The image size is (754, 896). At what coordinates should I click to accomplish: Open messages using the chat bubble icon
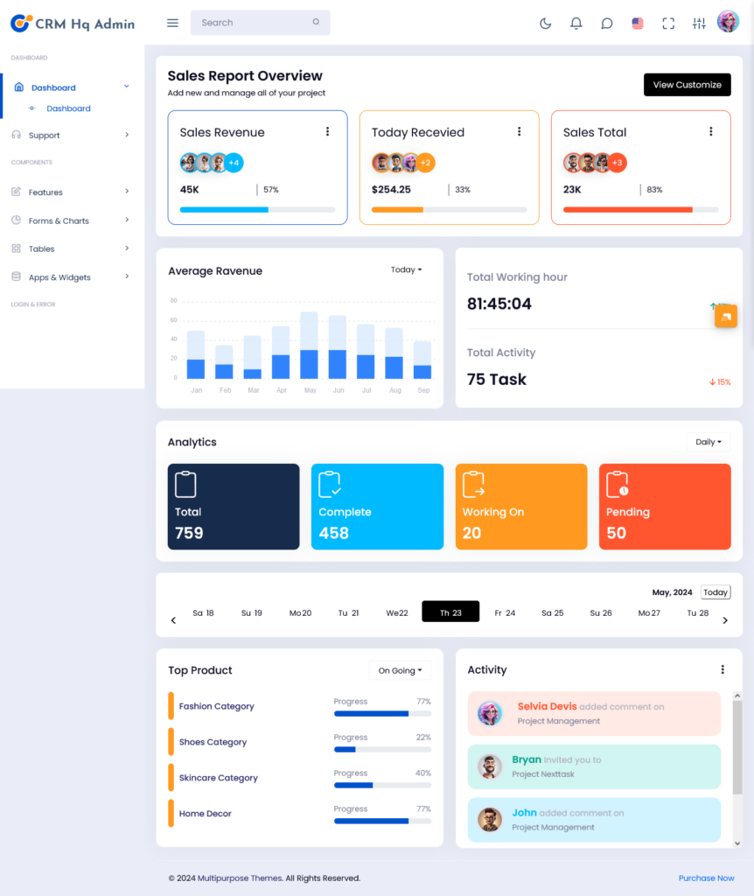[x=606, y=24]
